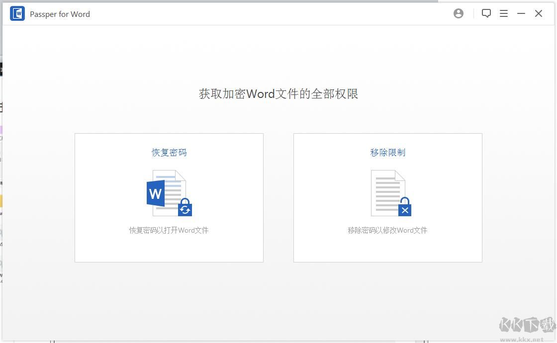557x343 pixels.
Task: Click the Word document recovery icon with refresh badge
Action: (169, 194)
